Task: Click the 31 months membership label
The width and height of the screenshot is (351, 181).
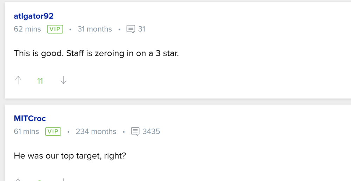Action: (x=95, y=29)
